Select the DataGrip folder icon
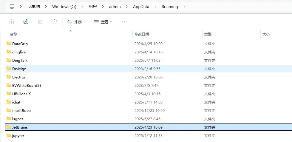This screenshot has width=292, height=142. click(x=9, y=44)
